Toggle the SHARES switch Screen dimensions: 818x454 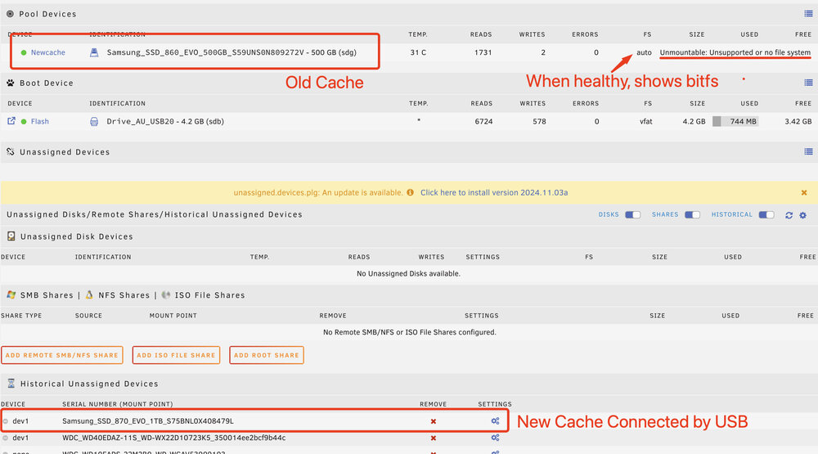692,215
